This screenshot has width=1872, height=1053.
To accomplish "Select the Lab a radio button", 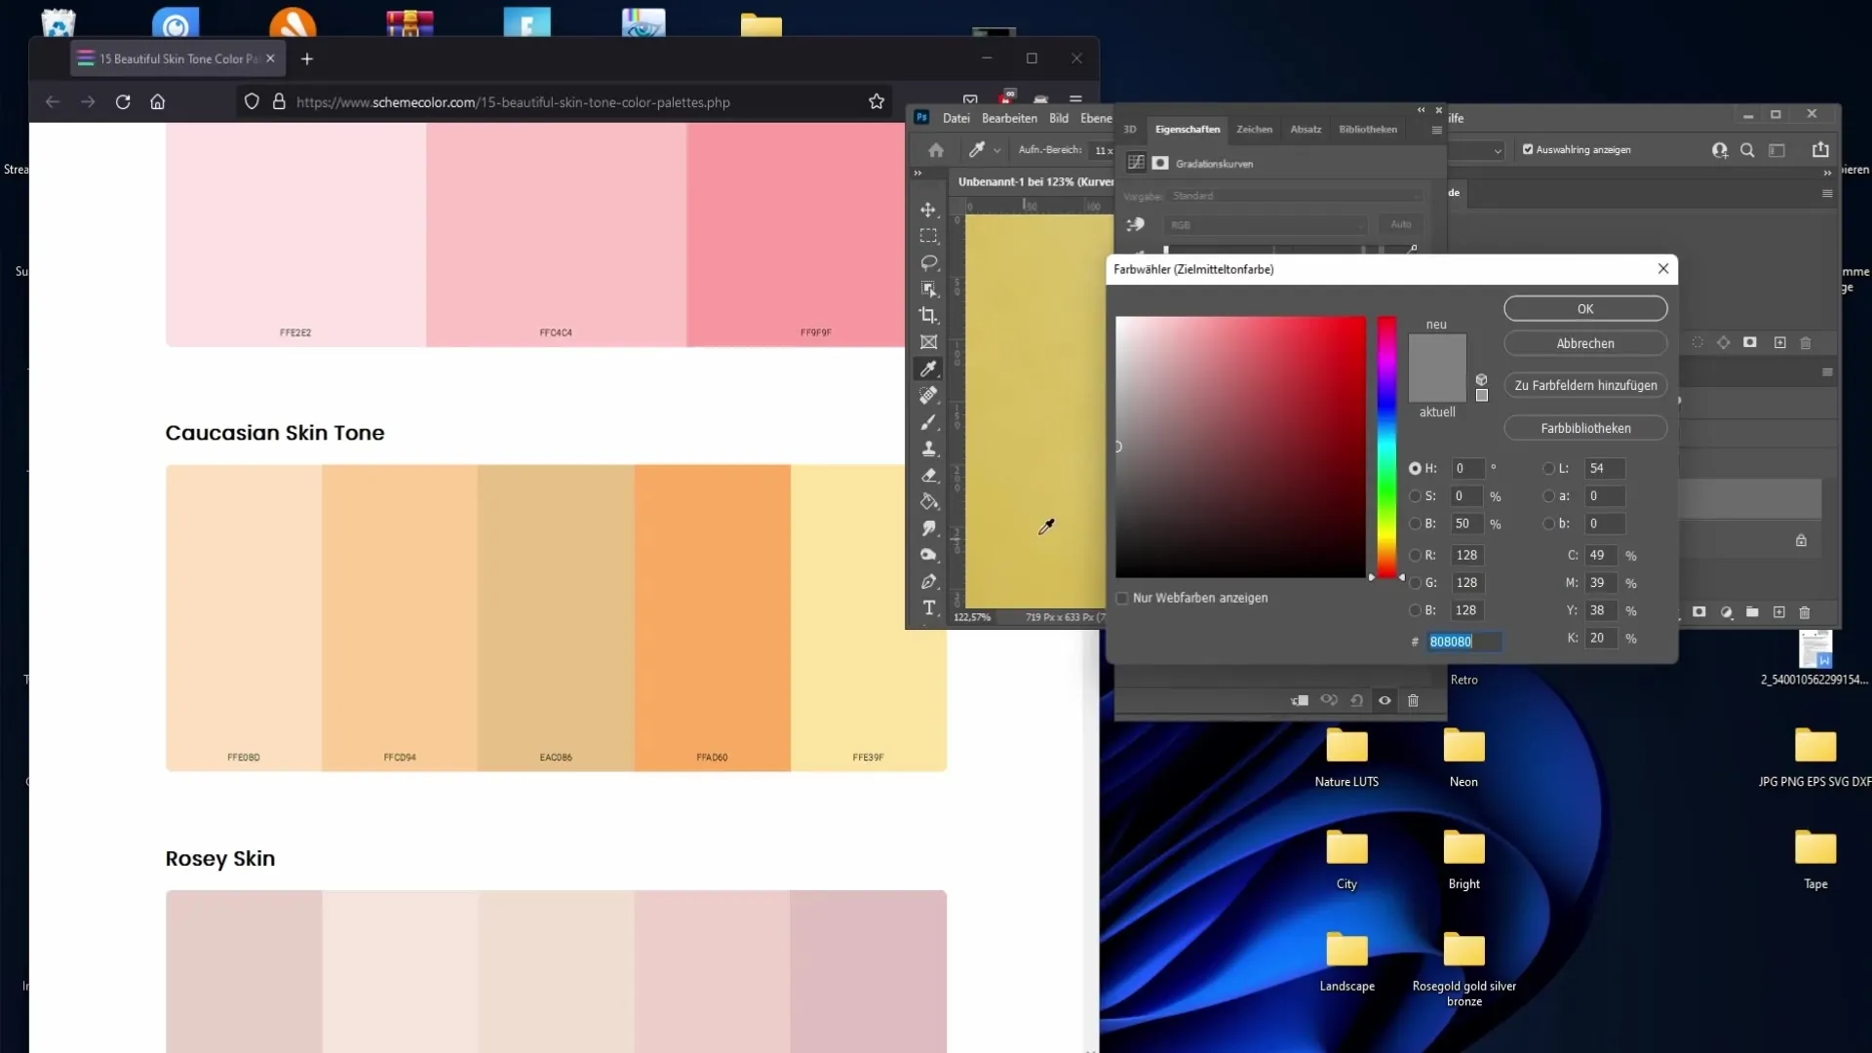I will 1548,495.
